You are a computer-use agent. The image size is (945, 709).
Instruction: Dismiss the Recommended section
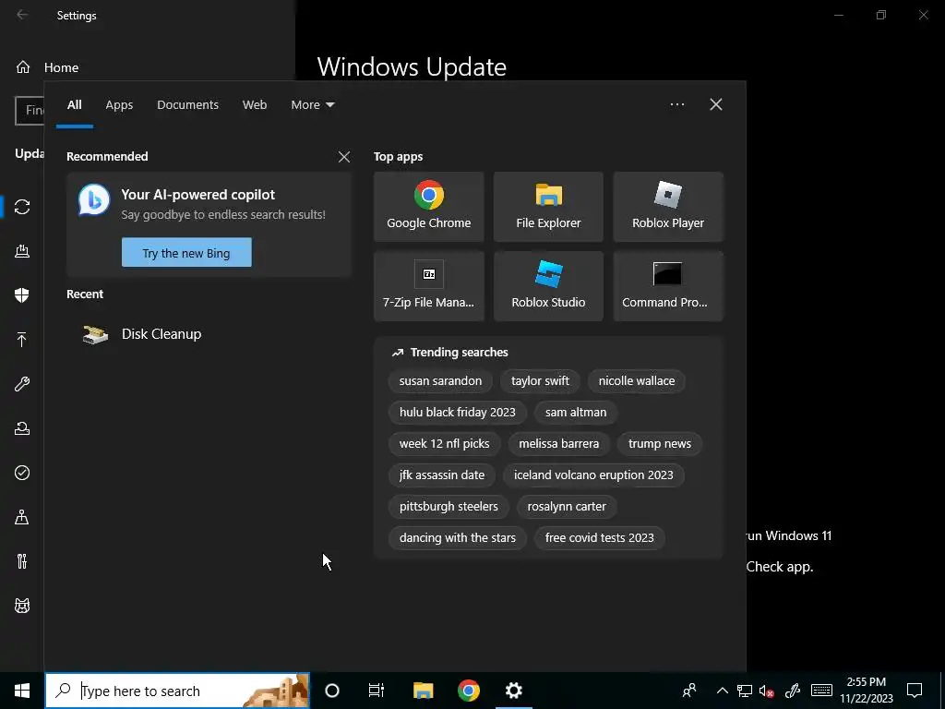pyautogui.click(x=344, y=157)
